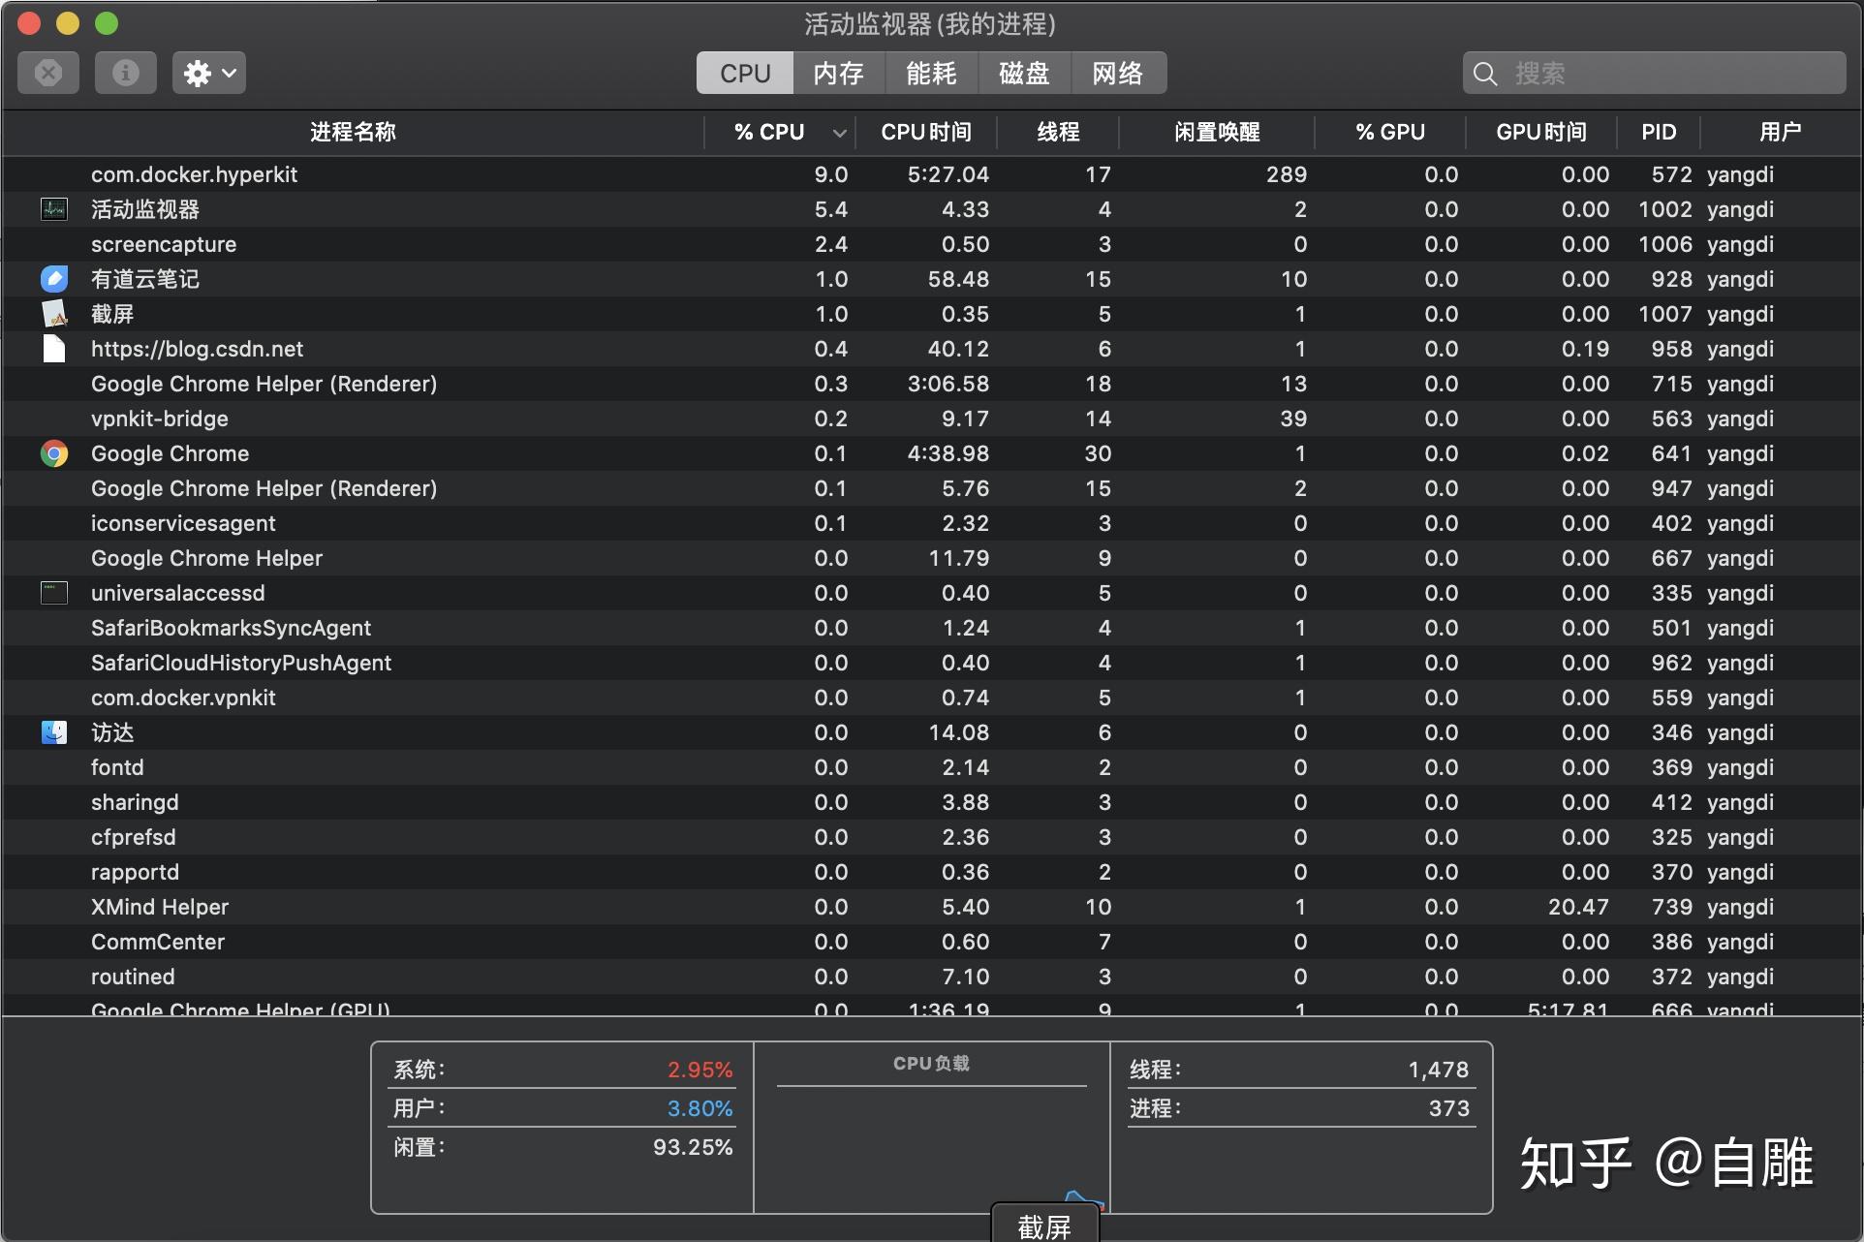
Task: Click the 闲置 93.25% value
Action: click(693, 1147)
